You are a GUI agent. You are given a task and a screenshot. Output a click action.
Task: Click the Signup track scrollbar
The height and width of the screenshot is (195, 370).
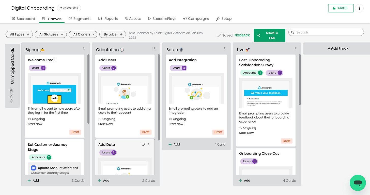[88, 89]
